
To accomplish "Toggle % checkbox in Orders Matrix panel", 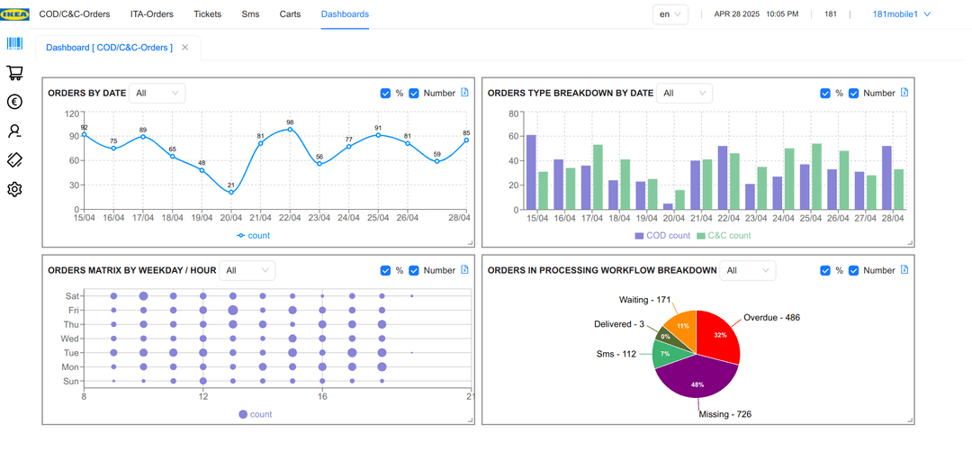I will (x=385, y=270).
